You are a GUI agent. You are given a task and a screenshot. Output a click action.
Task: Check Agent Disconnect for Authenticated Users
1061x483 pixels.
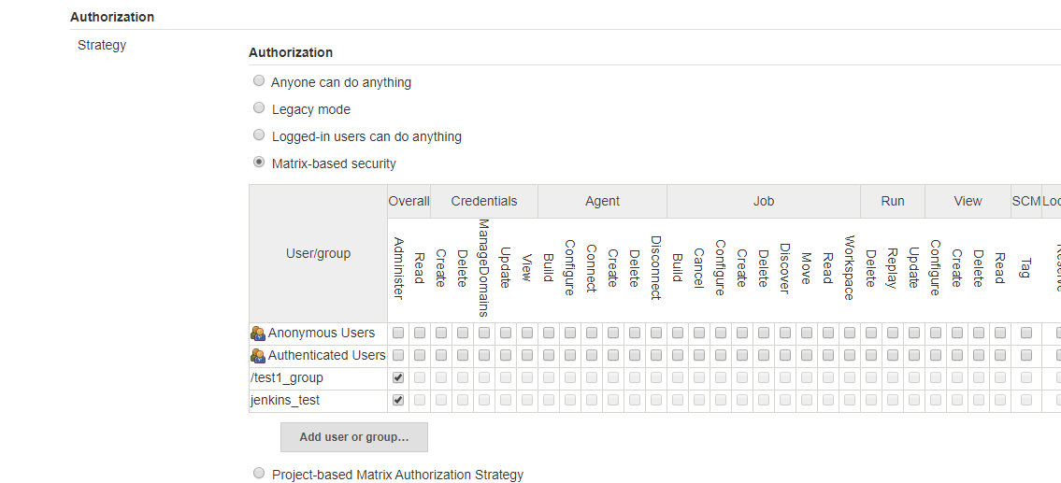(x=655, y=355)
